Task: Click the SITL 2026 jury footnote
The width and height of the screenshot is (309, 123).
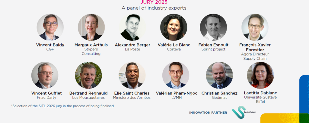Action: click(x=63, y=106)
